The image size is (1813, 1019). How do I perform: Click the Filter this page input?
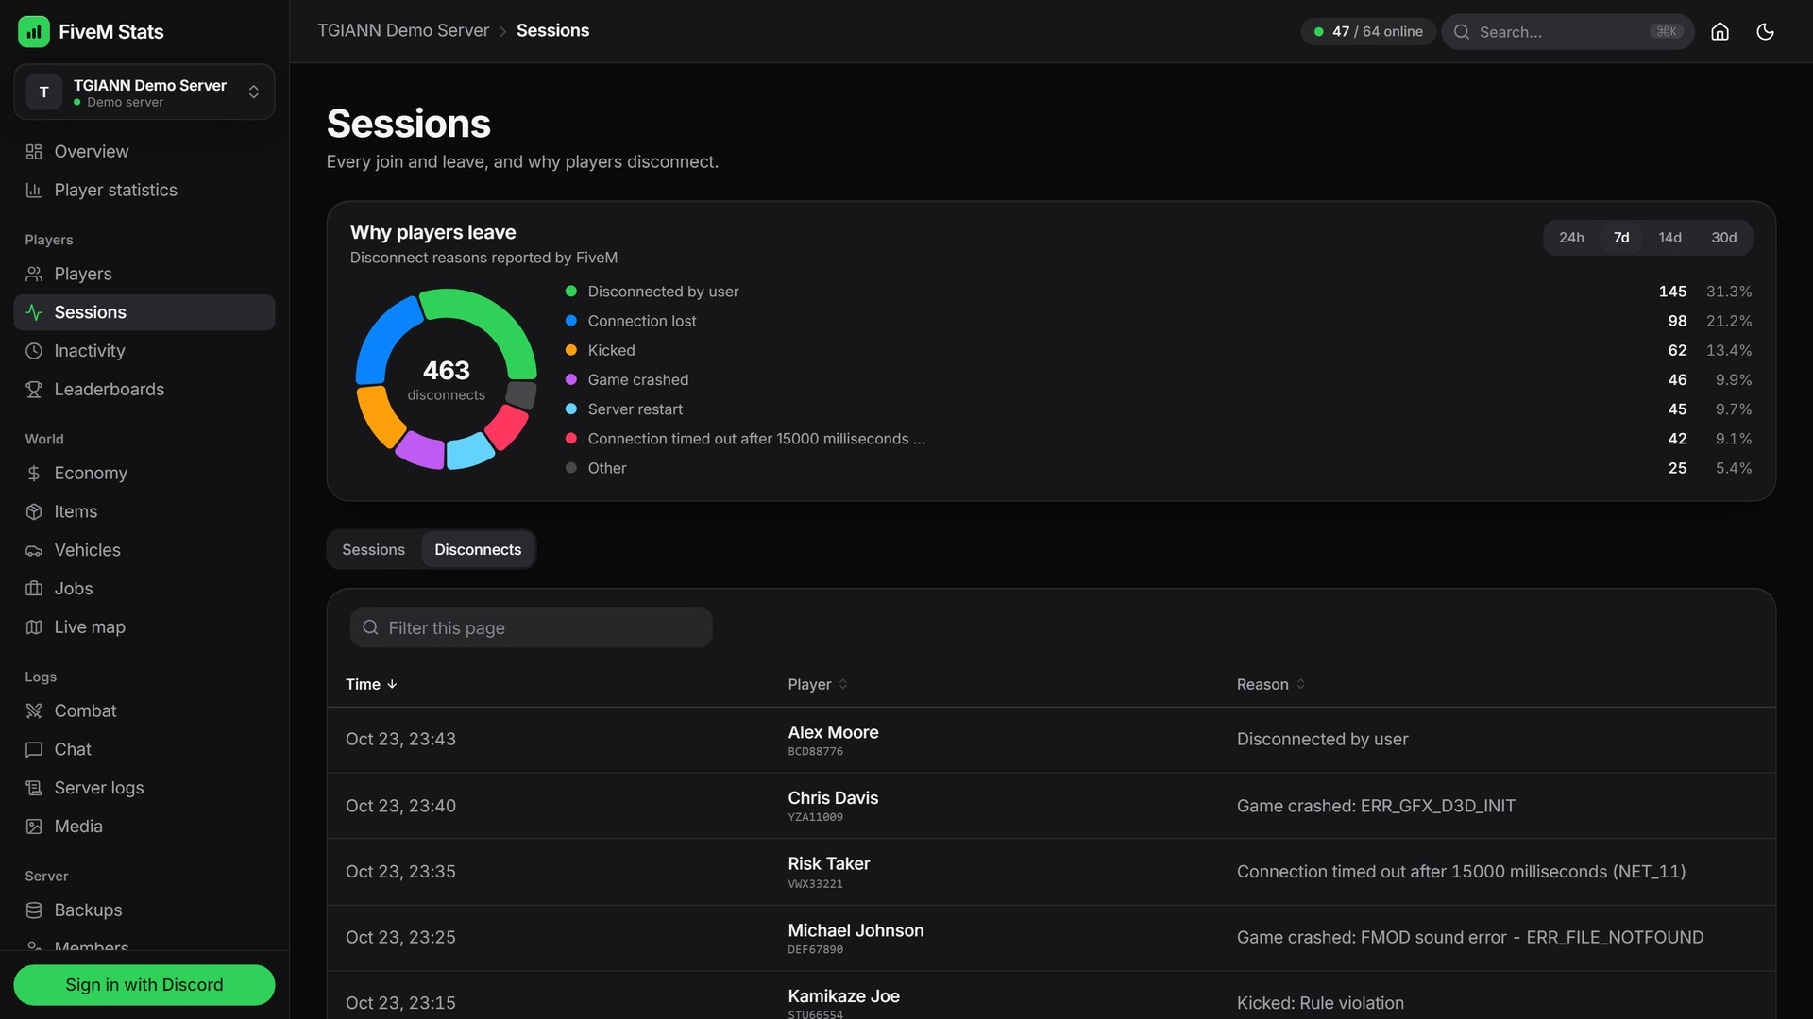531,628
